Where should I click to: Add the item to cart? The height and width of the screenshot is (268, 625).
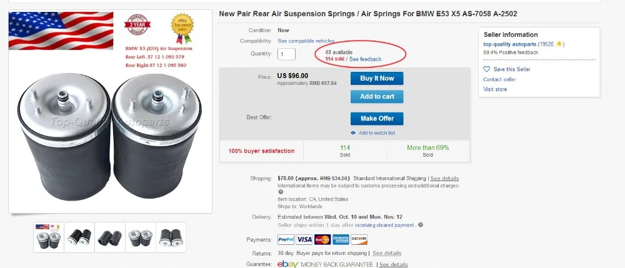[377, 96]
